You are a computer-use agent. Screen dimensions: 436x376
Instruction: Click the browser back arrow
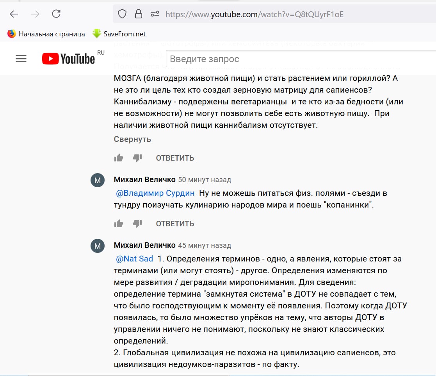pyautogui.click(x=14, y=14)
